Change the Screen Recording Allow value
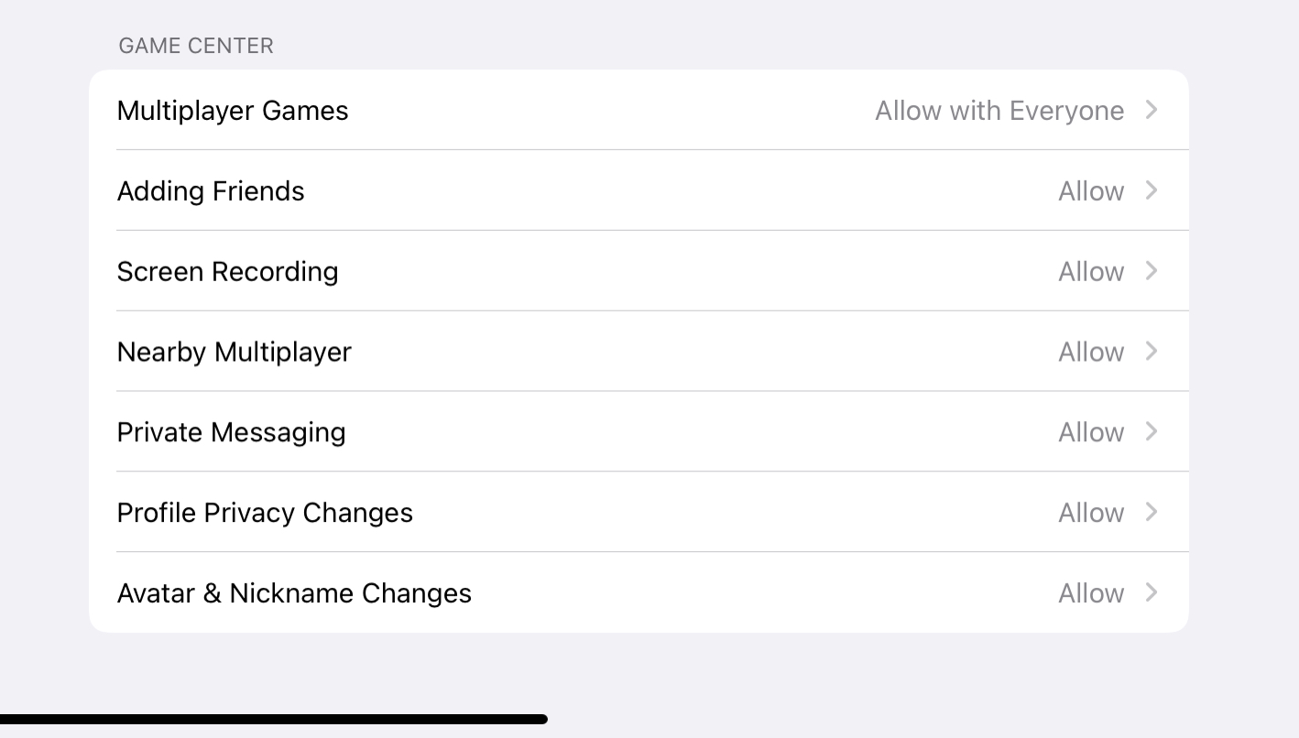Viewport: 1299px width, 738px height. pos(1091,272)
